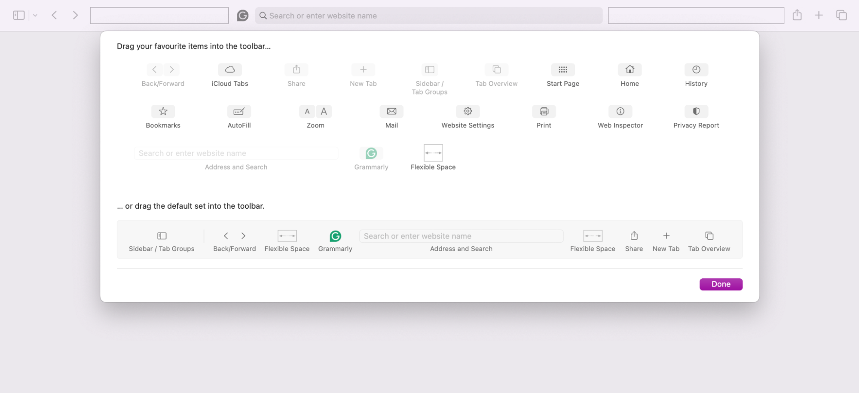
Task: Select the Web Inspector icon
Action: click(x=620, y=111)
